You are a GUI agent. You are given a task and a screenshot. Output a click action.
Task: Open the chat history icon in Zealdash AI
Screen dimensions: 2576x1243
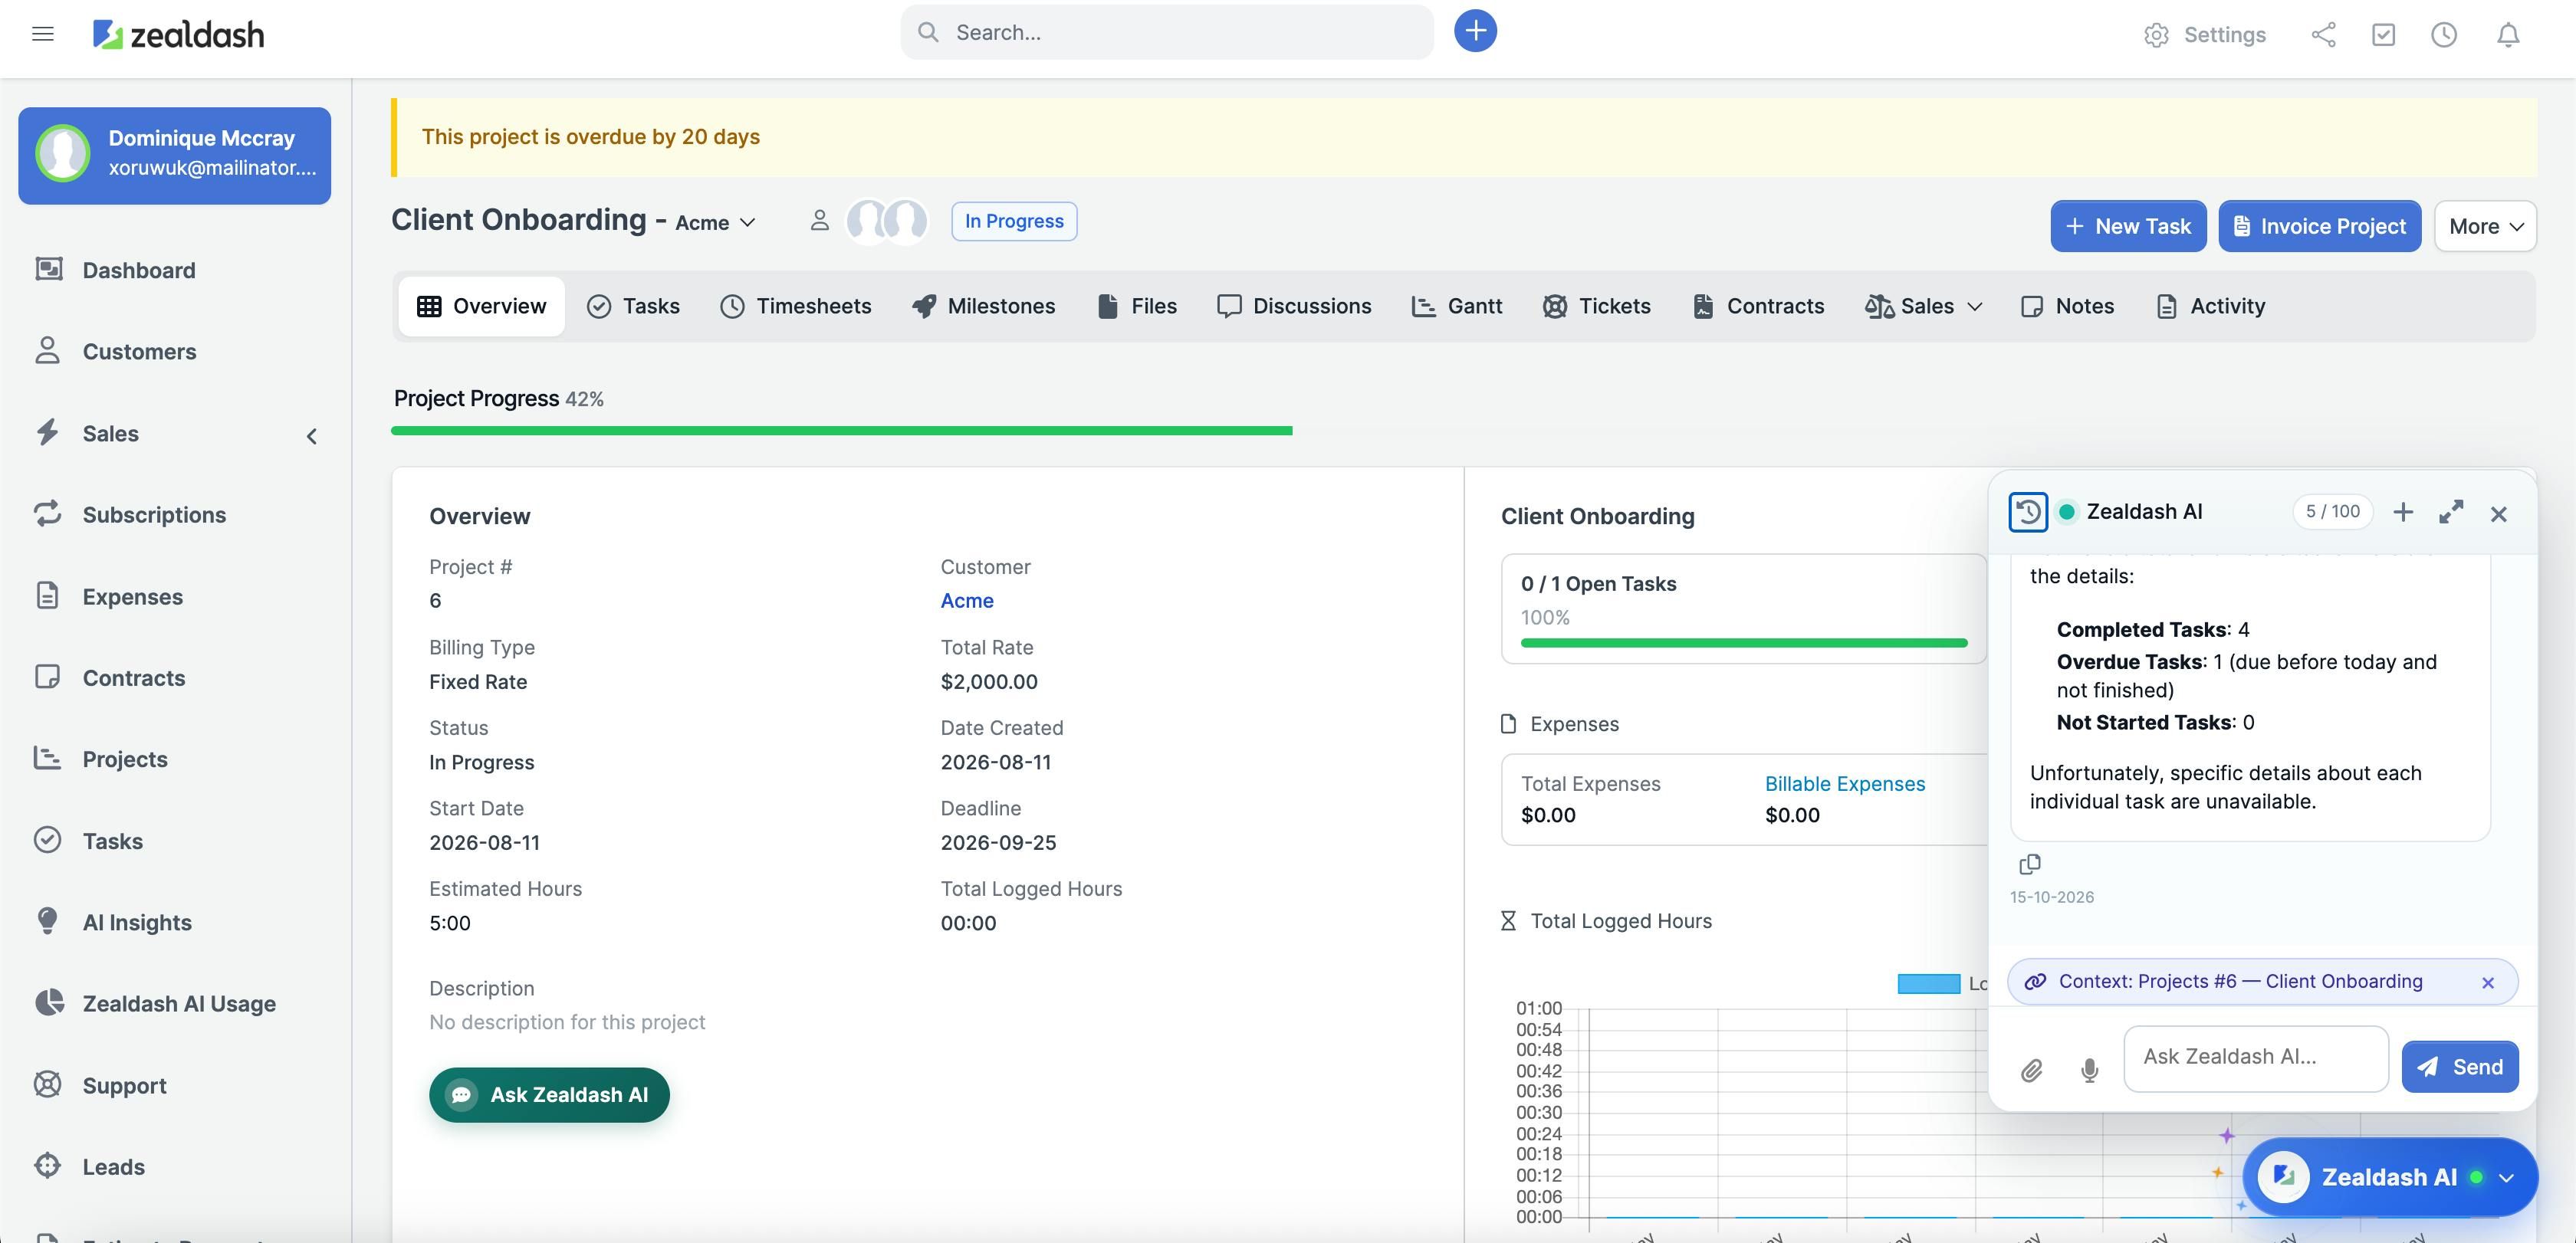pyautogui.click(x=2027, y=513)
